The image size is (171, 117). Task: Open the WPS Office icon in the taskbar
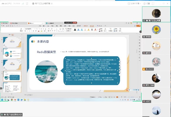[x=15, y=100]
